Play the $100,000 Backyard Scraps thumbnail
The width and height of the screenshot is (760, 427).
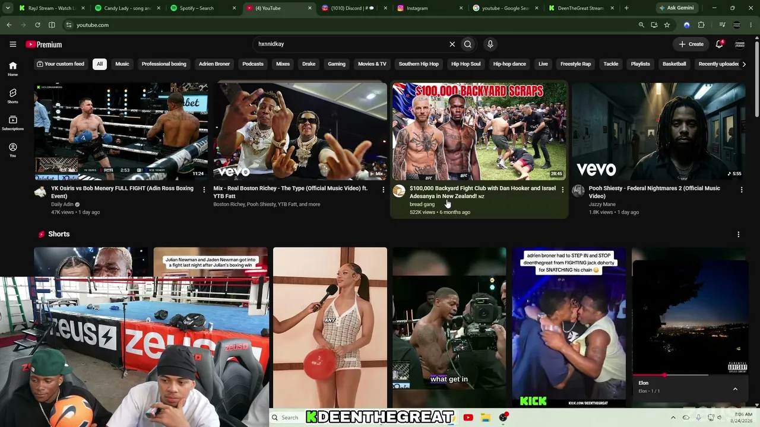pyautogui.click(x=479, y=131)
